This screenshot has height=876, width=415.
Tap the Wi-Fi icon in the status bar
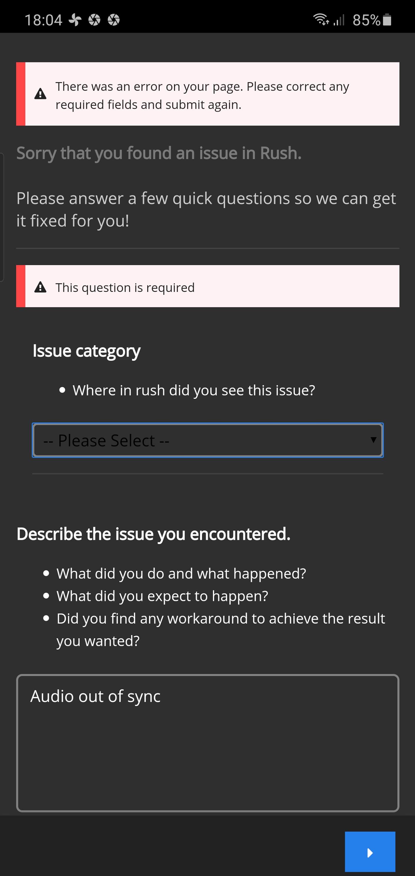coord(321,20)
